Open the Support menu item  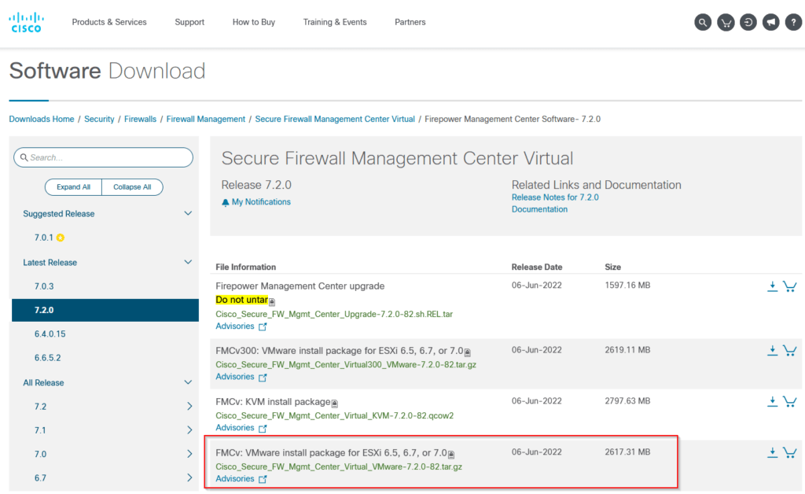pos(189,22)
